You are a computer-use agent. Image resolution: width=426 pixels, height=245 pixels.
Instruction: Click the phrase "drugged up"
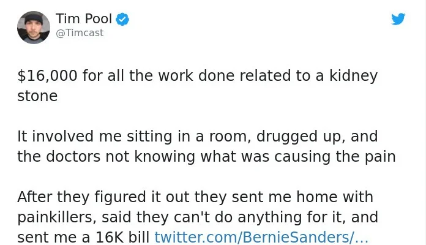[x=283, y=136]
